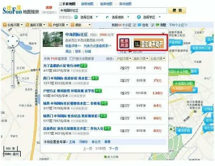This screenshot has width=215, height=166.
Task: Click the map zoom slider handle
Action: (x=13, y=61)
